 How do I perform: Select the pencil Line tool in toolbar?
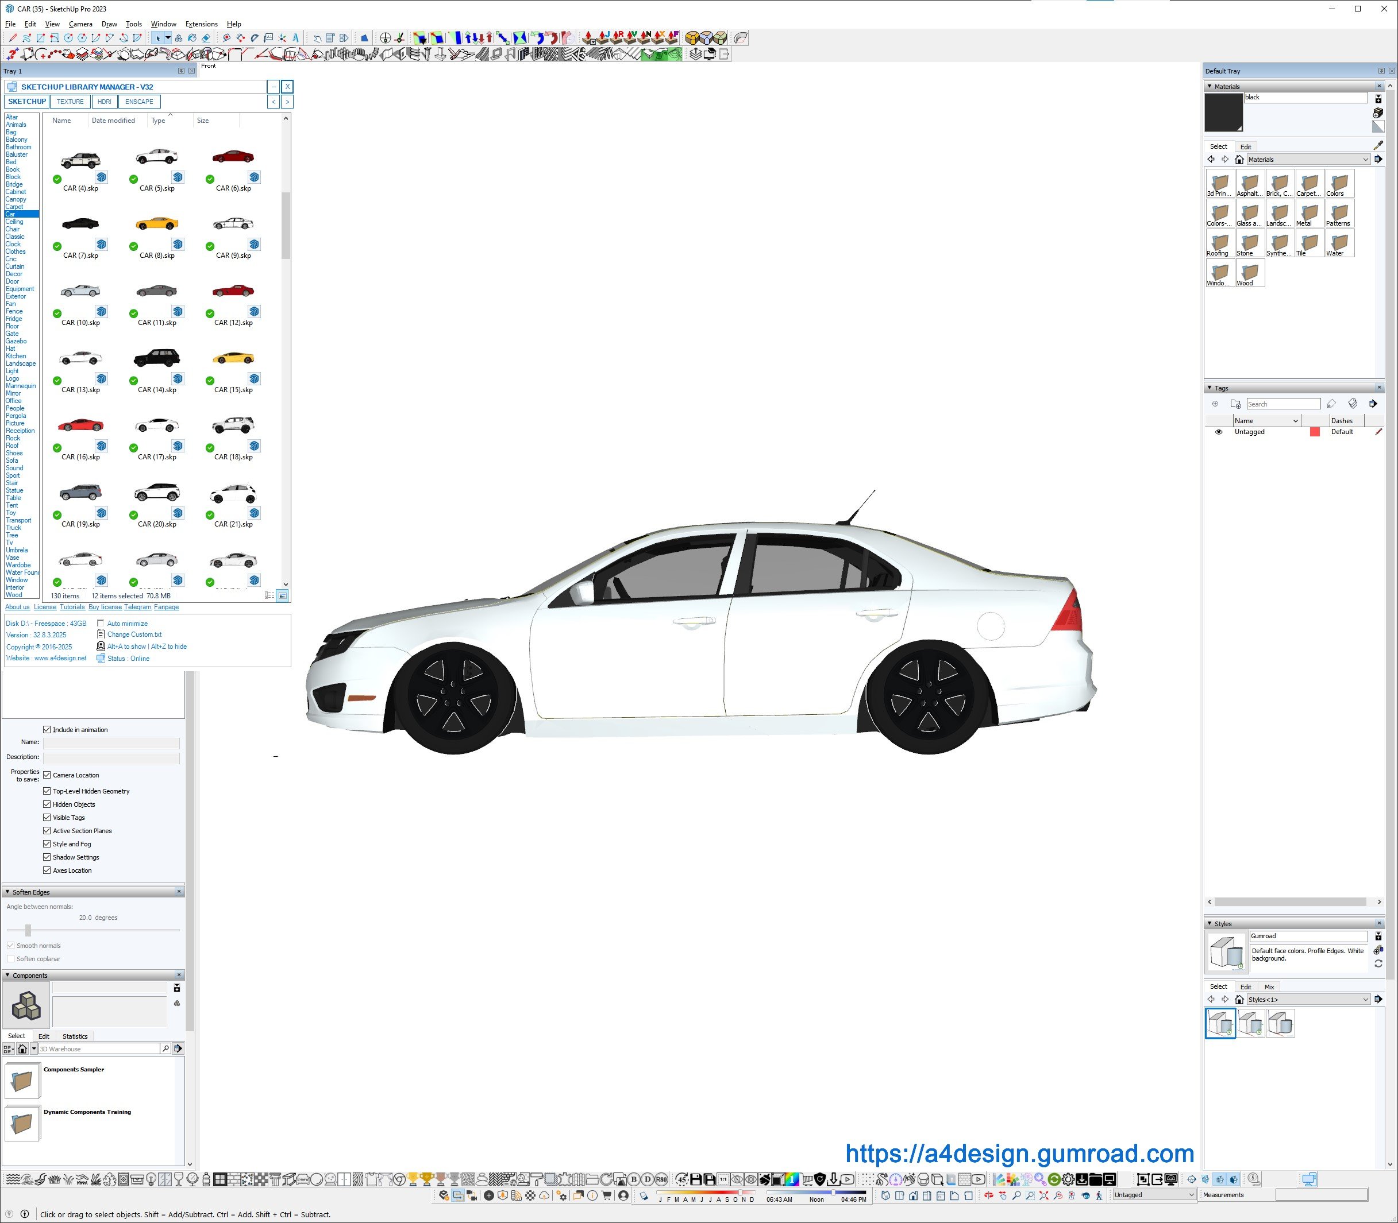pyautogui.click(x=13, y=38)
